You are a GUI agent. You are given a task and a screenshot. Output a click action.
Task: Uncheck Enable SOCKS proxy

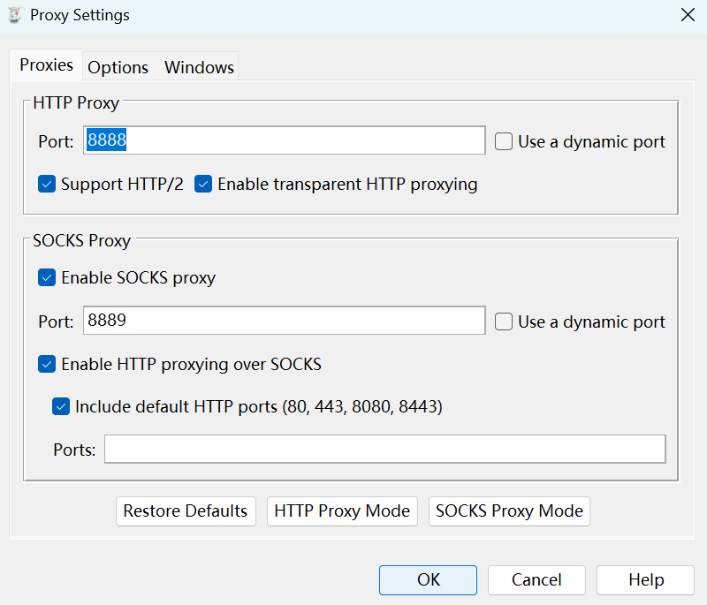point(47,278)
